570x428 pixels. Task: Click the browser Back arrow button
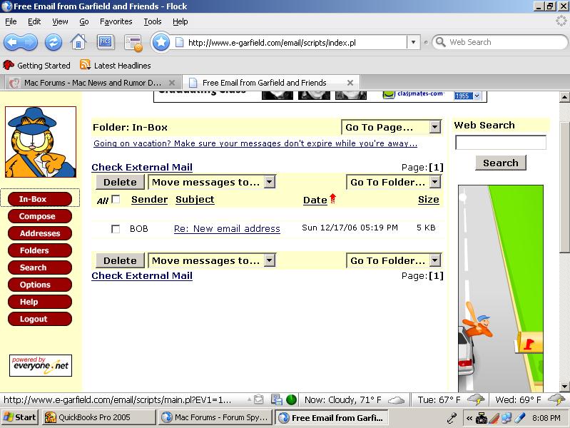(11, 43)
